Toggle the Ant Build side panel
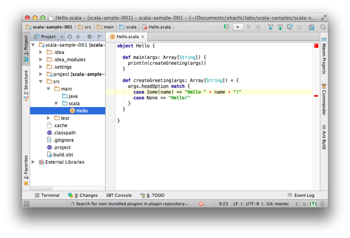 click(x=324, y=137)
